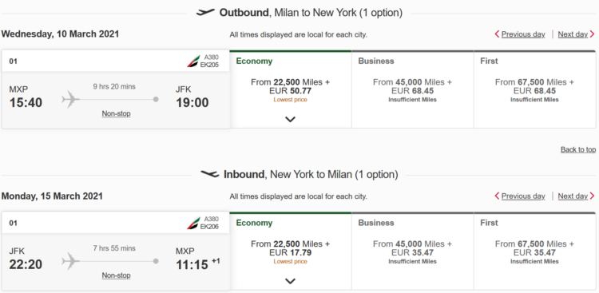Click the Emirates logo on flight EK205
The image size is (599, 293).
193,61
